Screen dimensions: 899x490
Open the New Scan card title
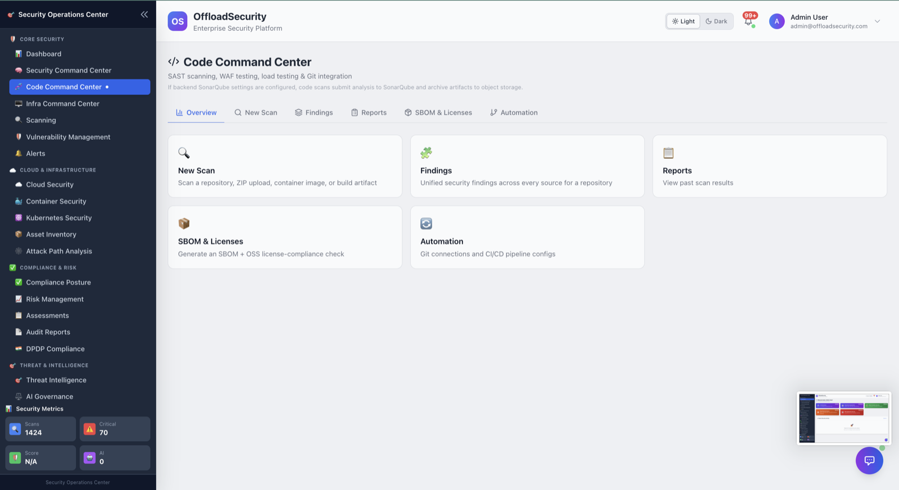click(x=196, y=171)
